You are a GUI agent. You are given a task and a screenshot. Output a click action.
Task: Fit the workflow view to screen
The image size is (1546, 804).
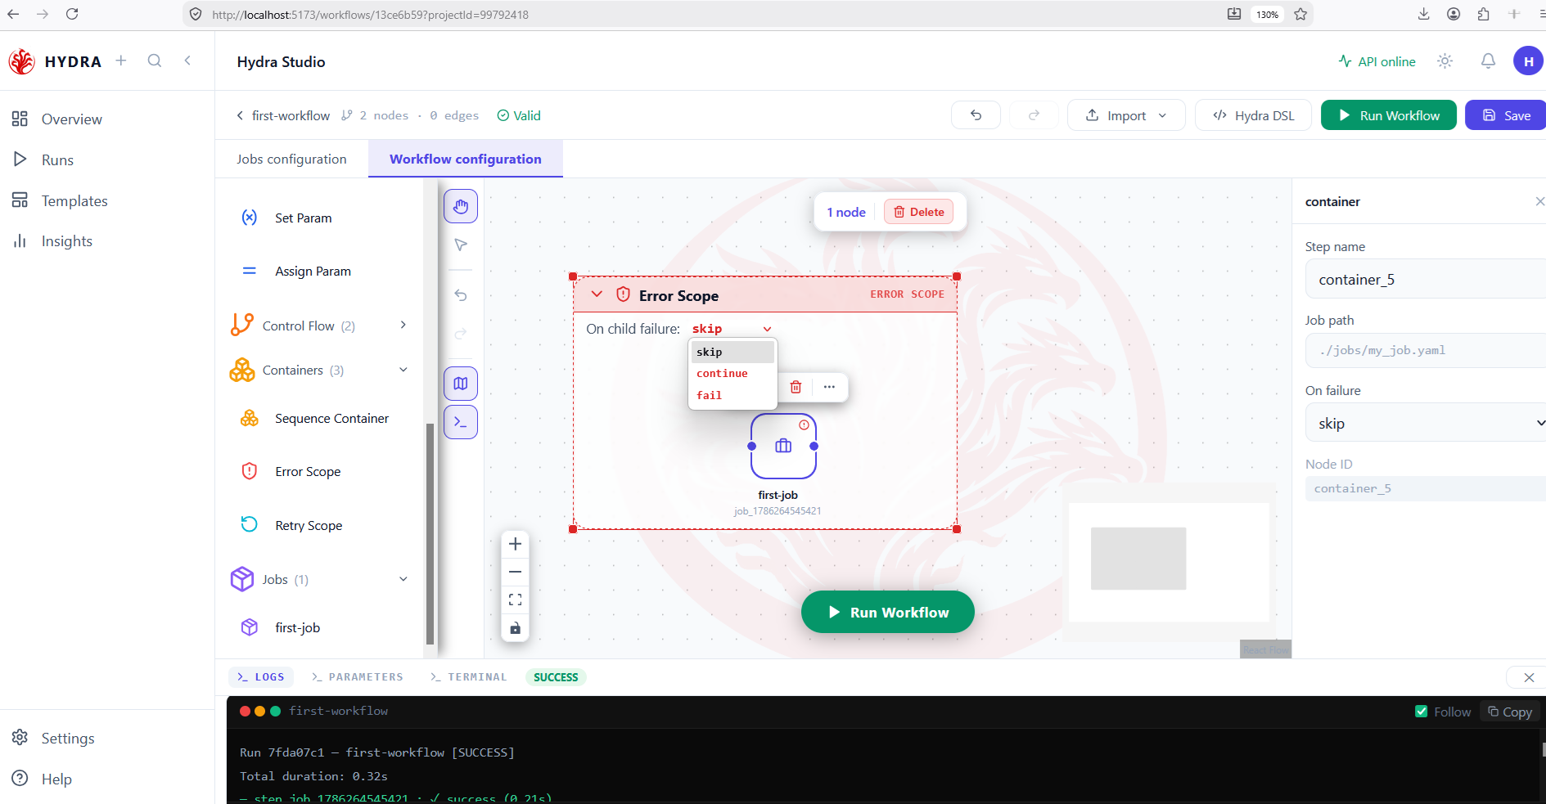click(515, 600)
